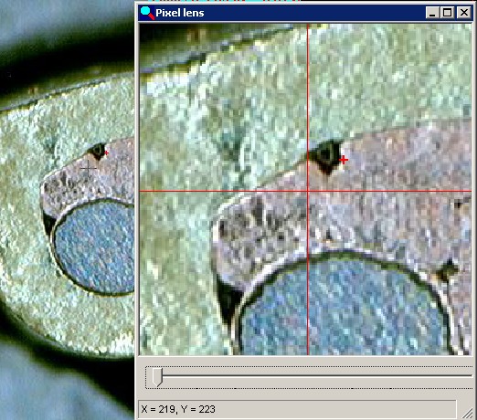Click the window resize grip corner
477x420 pixels.
point(468,414)
